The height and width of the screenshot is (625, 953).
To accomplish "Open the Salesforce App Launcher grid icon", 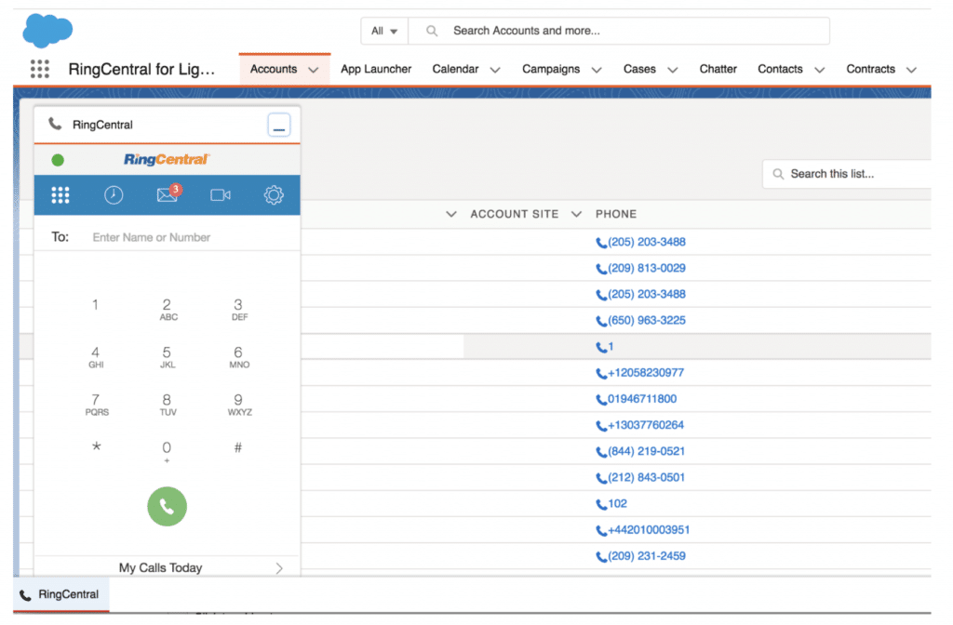I will coord(40,69).
